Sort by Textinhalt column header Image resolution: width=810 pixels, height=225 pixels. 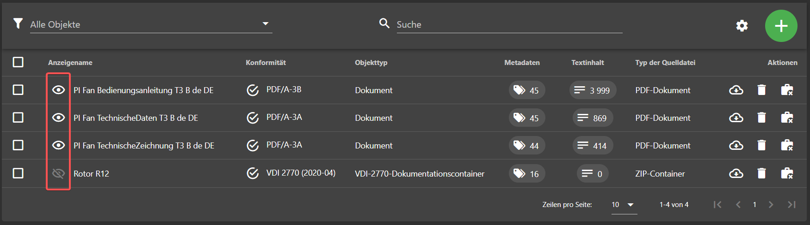tap(587, 62)
